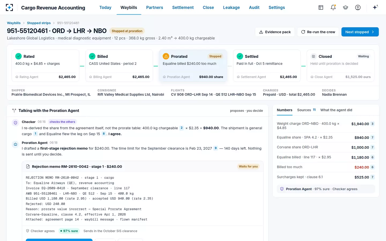Click the green check icon on Billed

92,56
